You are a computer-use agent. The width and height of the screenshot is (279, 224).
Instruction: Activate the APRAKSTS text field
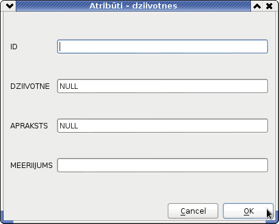click(x=162, y=126)
